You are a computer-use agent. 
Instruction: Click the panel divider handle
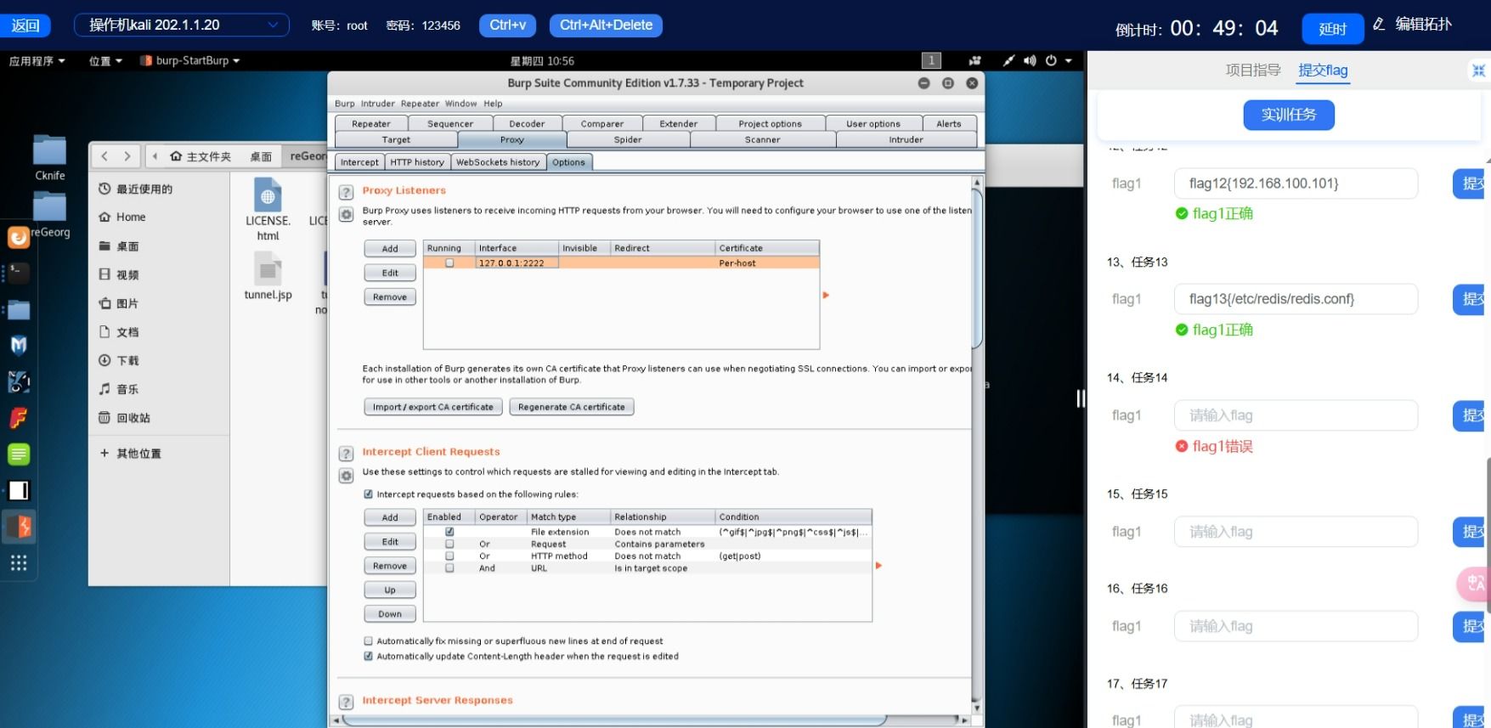point(1081,398)
